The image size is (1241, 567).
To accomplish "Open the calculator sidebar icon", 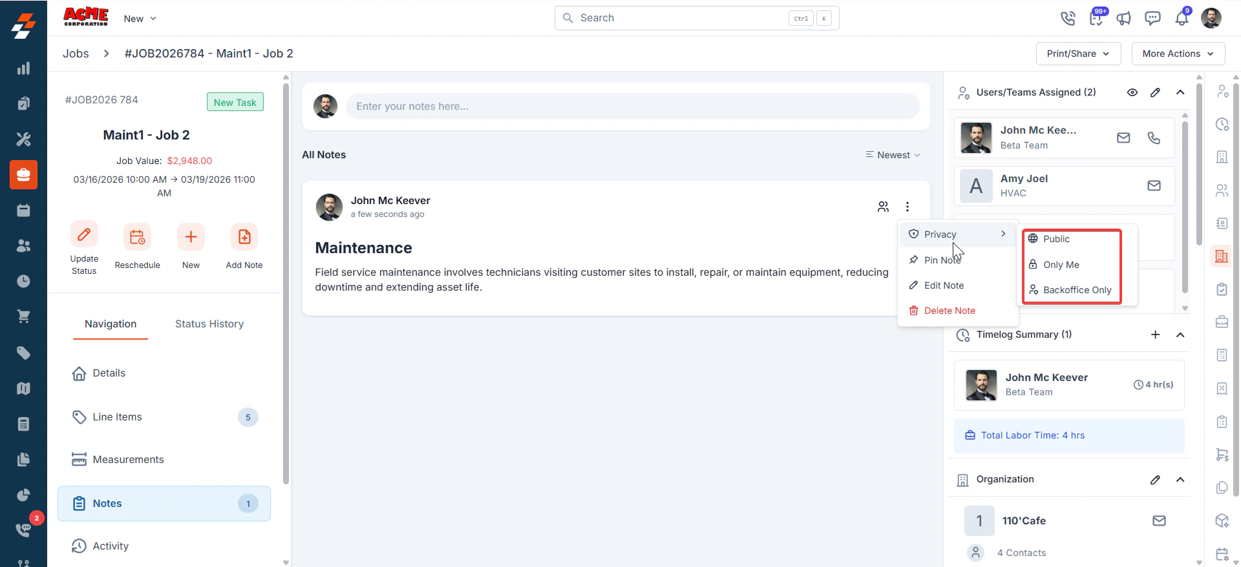I will tap(23, 424).
